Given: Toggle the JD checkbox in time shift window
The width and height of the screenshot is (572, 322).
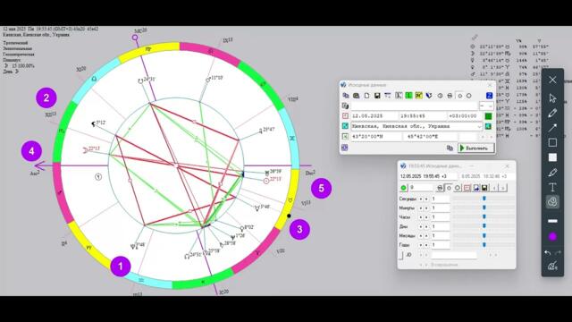Looking at the screenshot, I should tap(401, 255).
